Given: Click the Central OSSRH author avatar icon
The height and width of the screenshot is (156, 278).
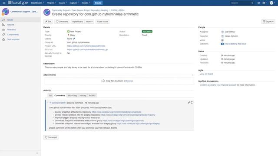Looking at the screenshot, I should coord(50,103).
